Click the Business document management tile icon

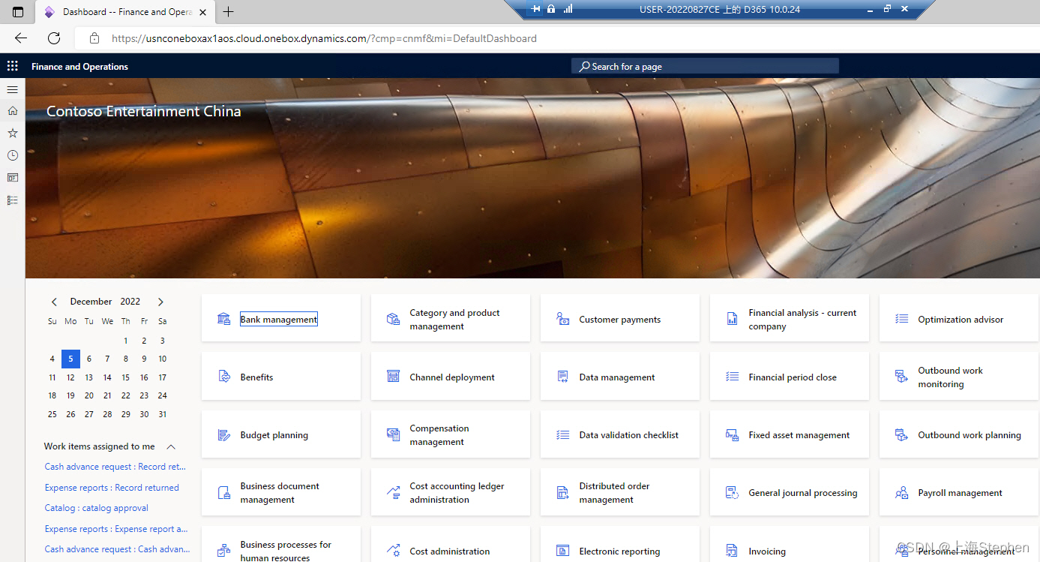[x=223, y=493]
